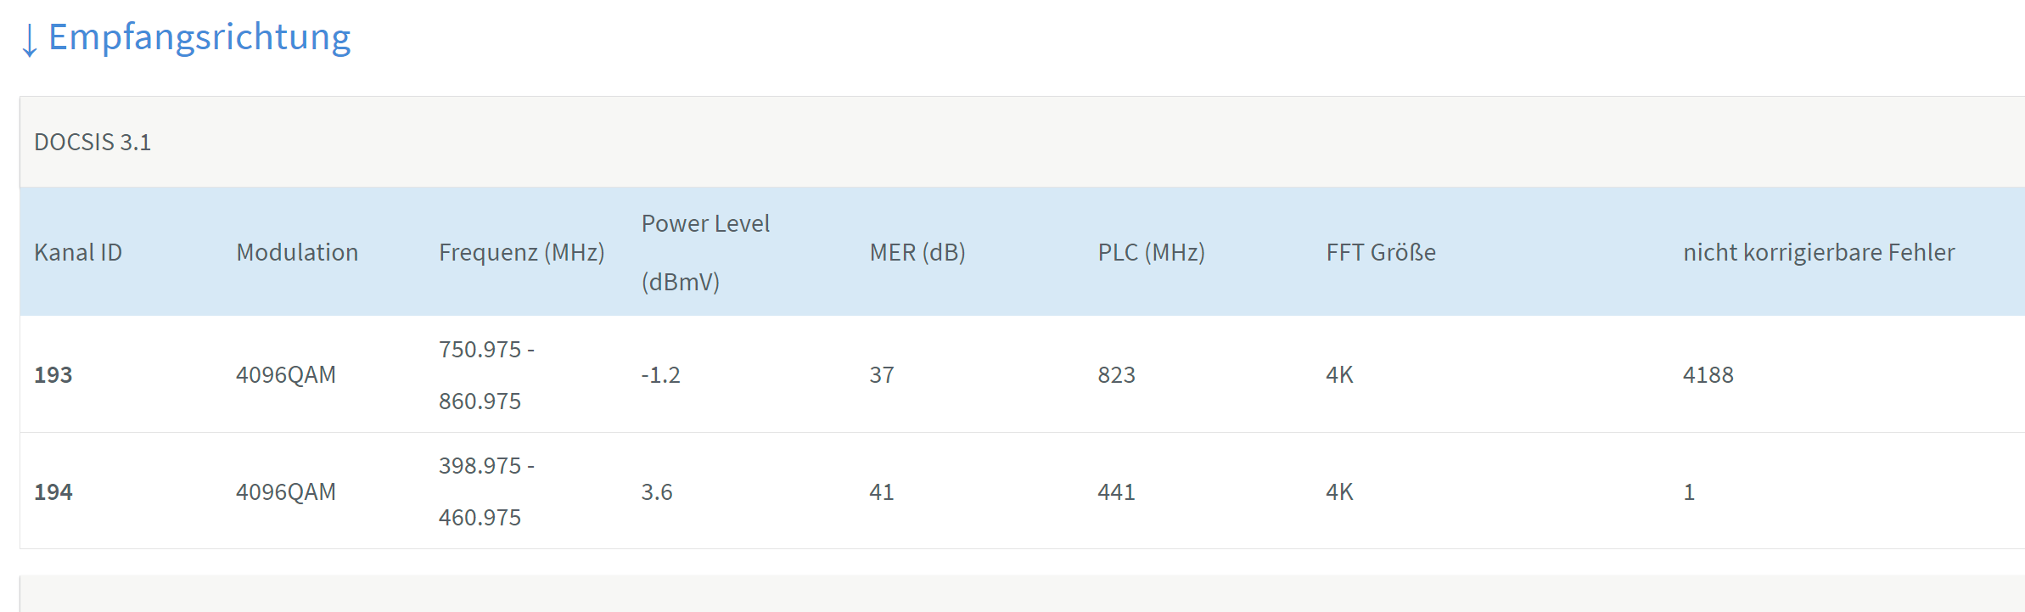
Task: Click the 750.975 - 860.975 frequency cell
Action: pyautogui.click(x=486, y=374)
